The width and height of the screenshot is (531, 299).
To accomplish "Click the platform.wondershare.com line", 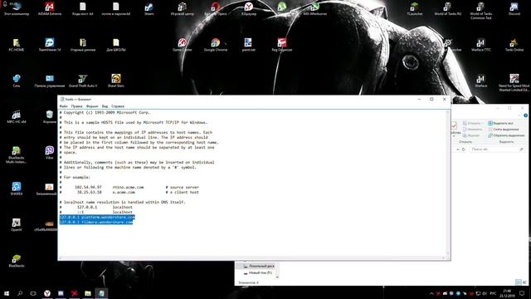I will click(x=97, y=217).
